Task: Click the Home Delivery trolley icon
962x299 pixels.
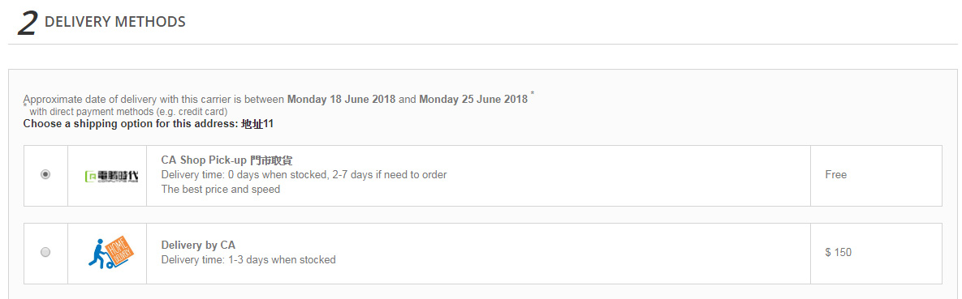Action: coord(111,252)
